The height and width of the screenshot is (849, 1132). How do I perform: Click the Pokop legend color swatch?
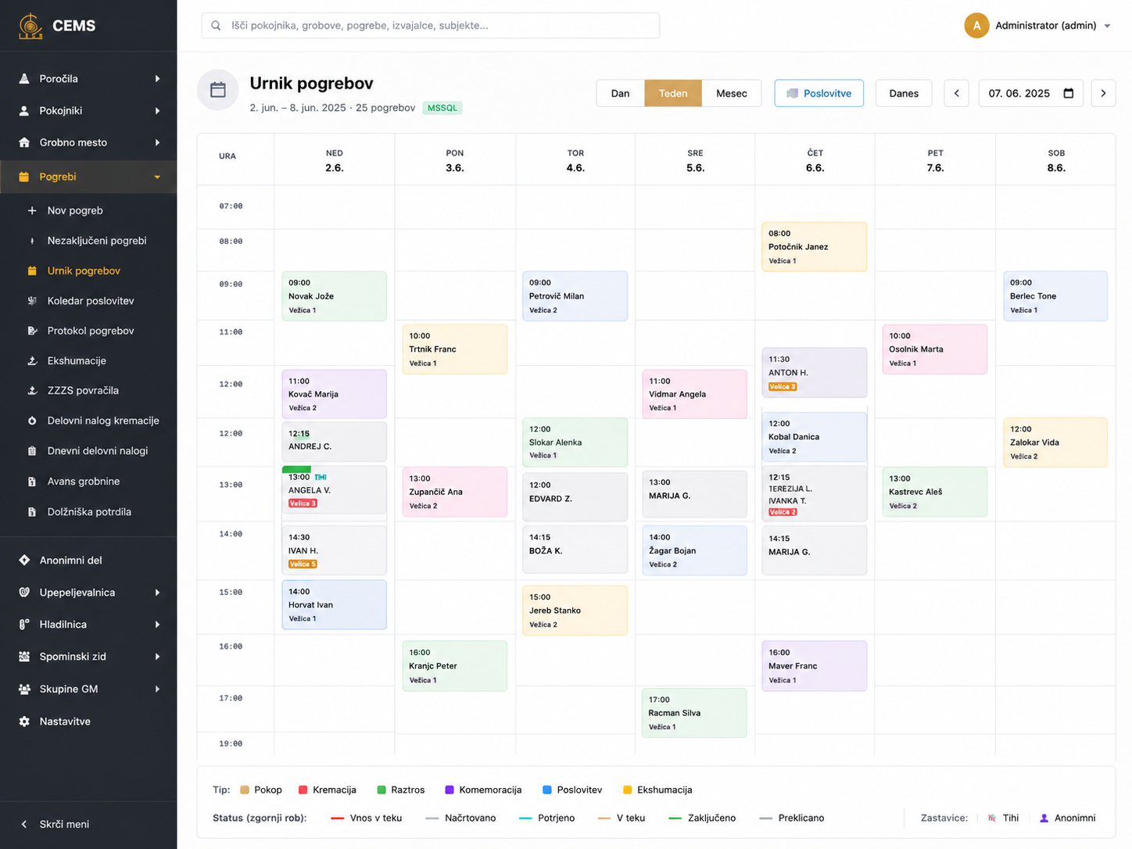[245, 790]
